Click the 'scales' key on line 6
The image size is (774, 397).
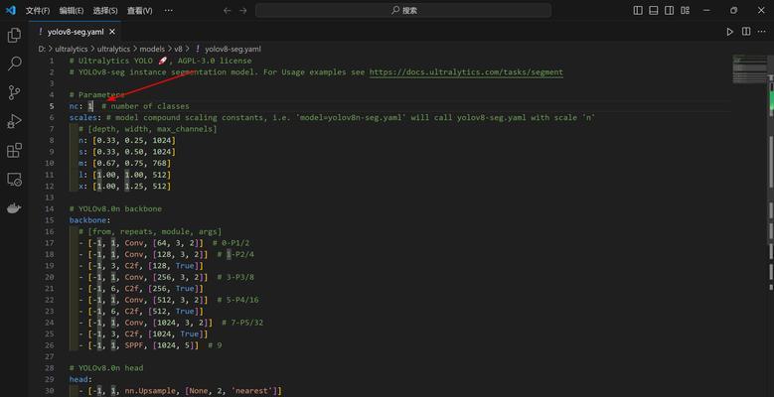82,117
